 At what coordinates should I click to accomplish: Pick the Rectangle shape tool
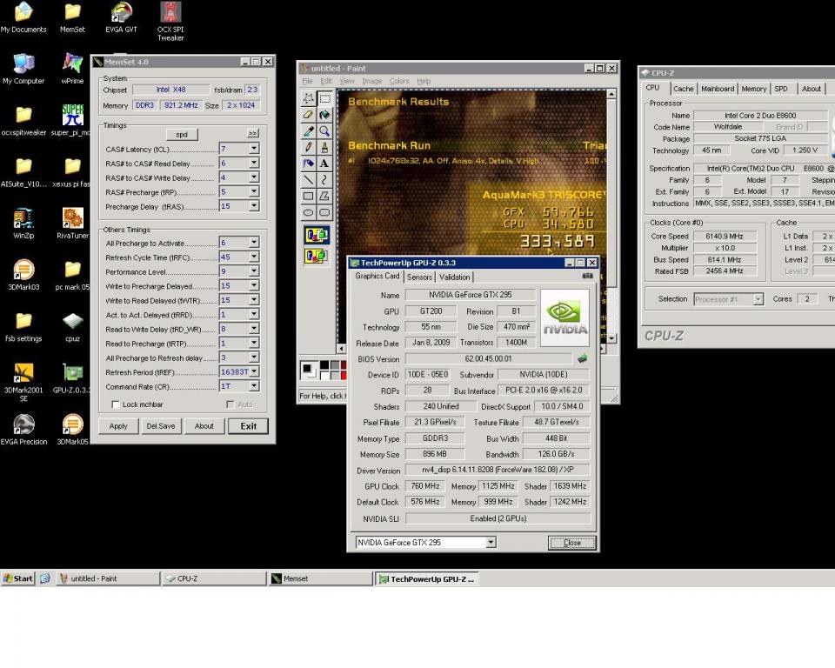point(308,196)
